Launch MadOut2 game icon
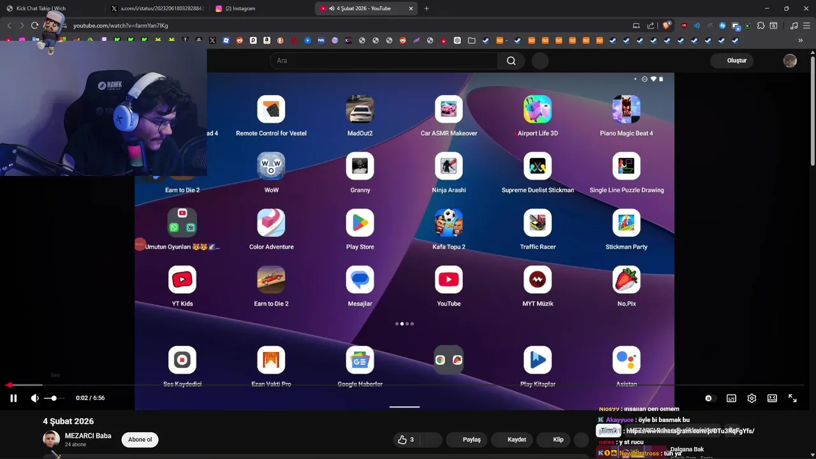The image size is (816, 459). point(360,110)
